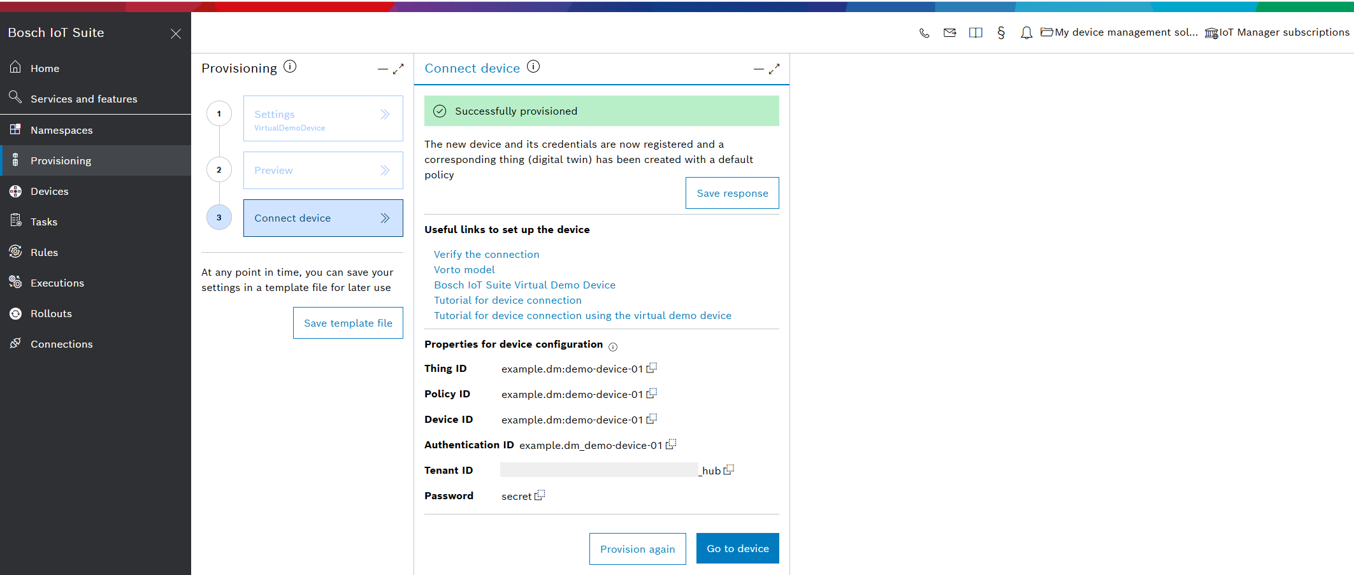The width and height of the screenshot is (1354, 575).
Task: Click the Rollouts icon in sidebar
Action: [x=15, y=313]
